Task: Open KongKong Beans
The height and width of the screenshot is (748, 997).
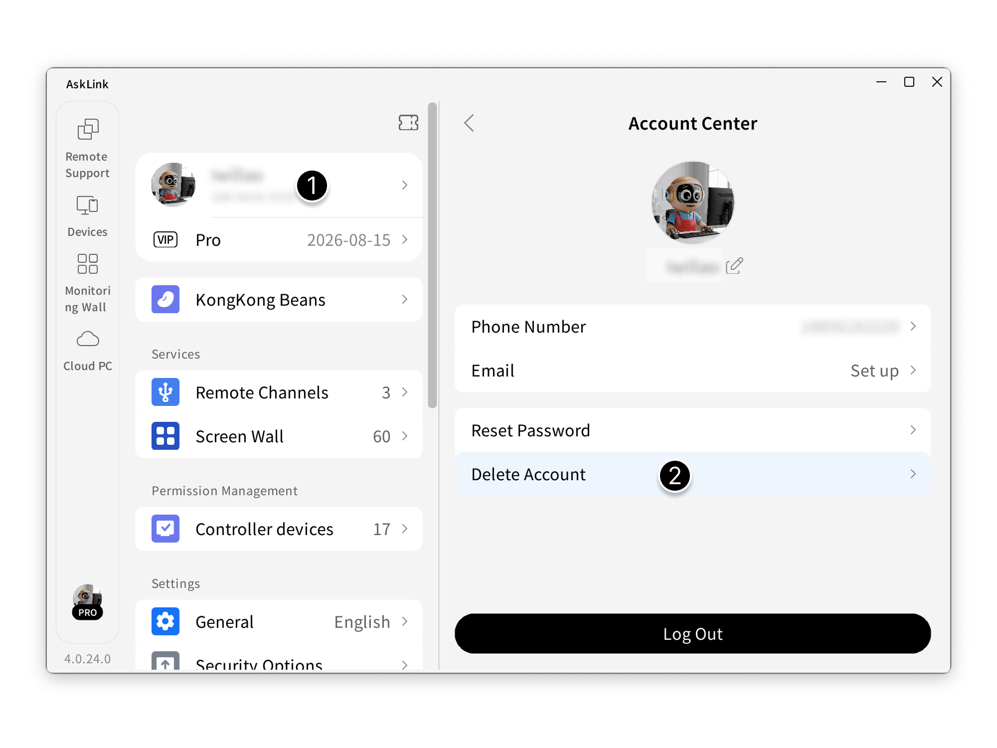Action: point(279,299)
